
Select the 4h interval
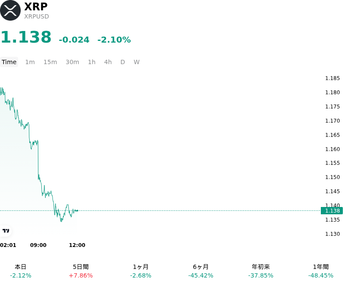coord(108,62)
